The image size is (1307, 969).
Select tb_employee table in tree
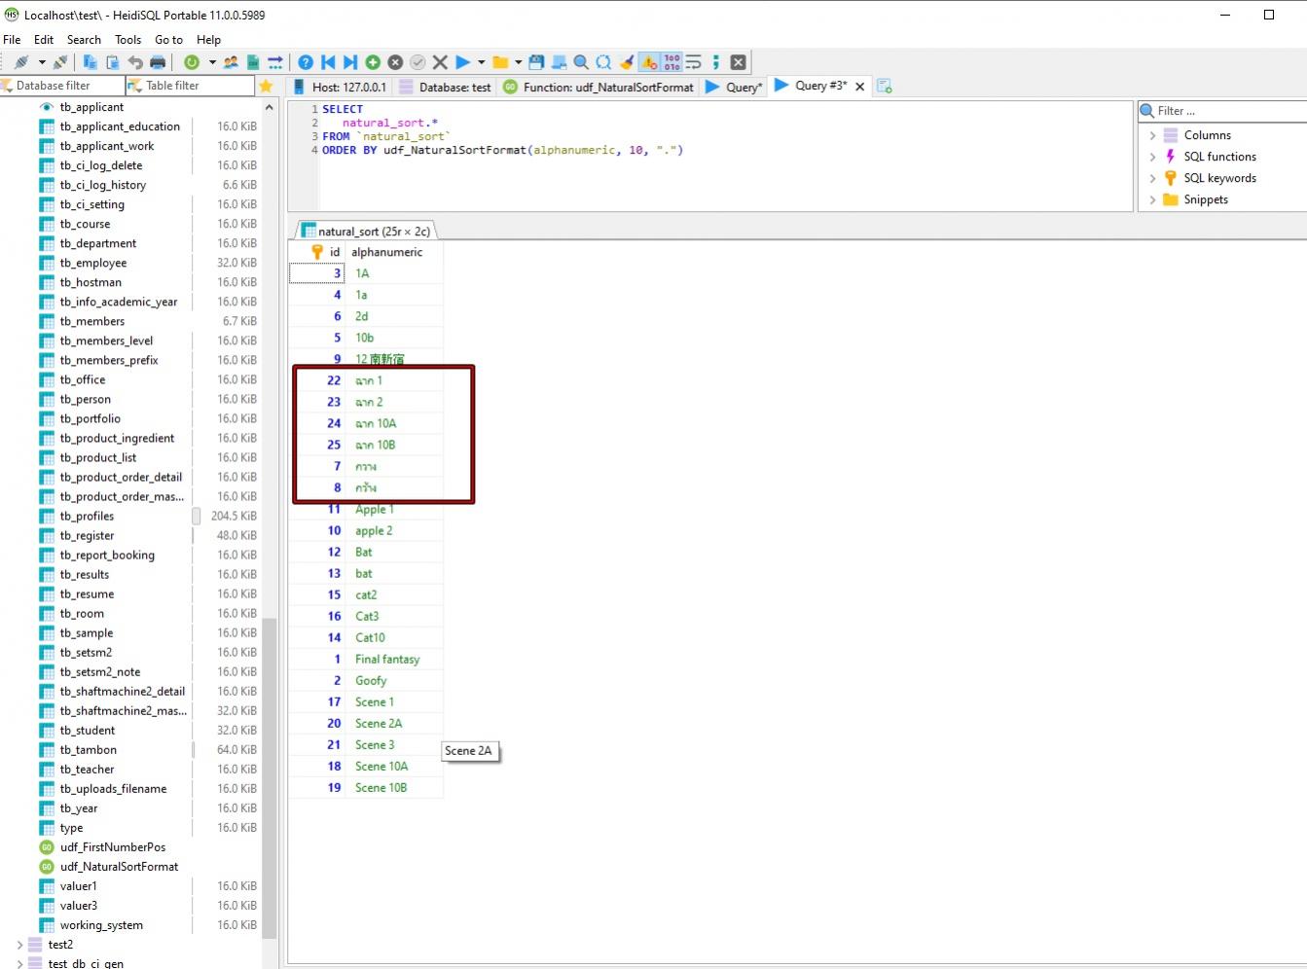pyautogui.click(x=93, y=263)
